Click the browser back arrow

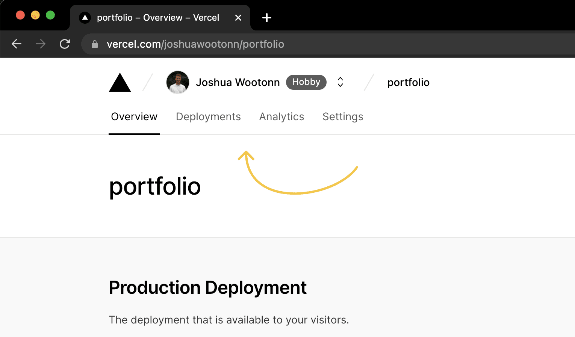[17, 44]
